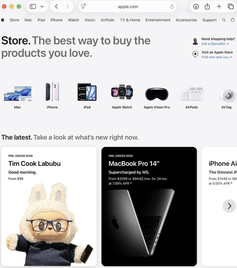
Task: Expand the sidebar dropdown chevron
Action: (x=42, y=7)
